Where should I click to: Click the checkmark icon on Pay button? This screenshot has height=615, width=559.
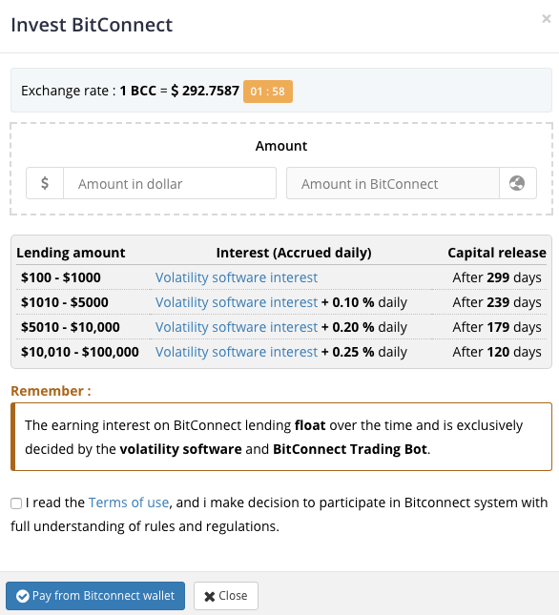[22, 596]
